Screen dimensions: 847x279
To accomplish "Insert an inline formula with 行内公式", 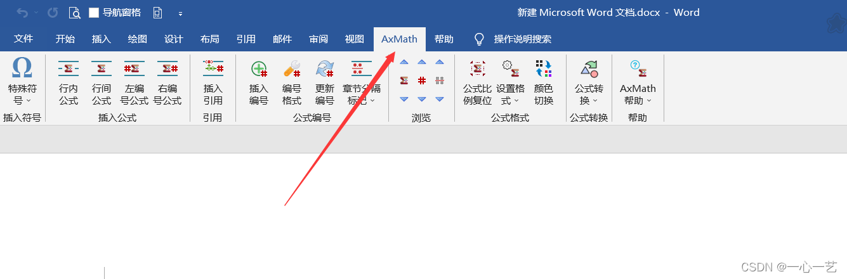I will 69,82.
